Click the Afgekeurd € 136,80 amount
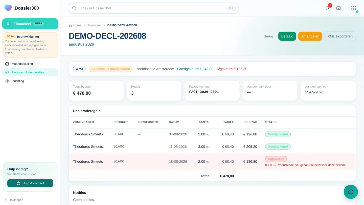 click(x=232, y=69)
